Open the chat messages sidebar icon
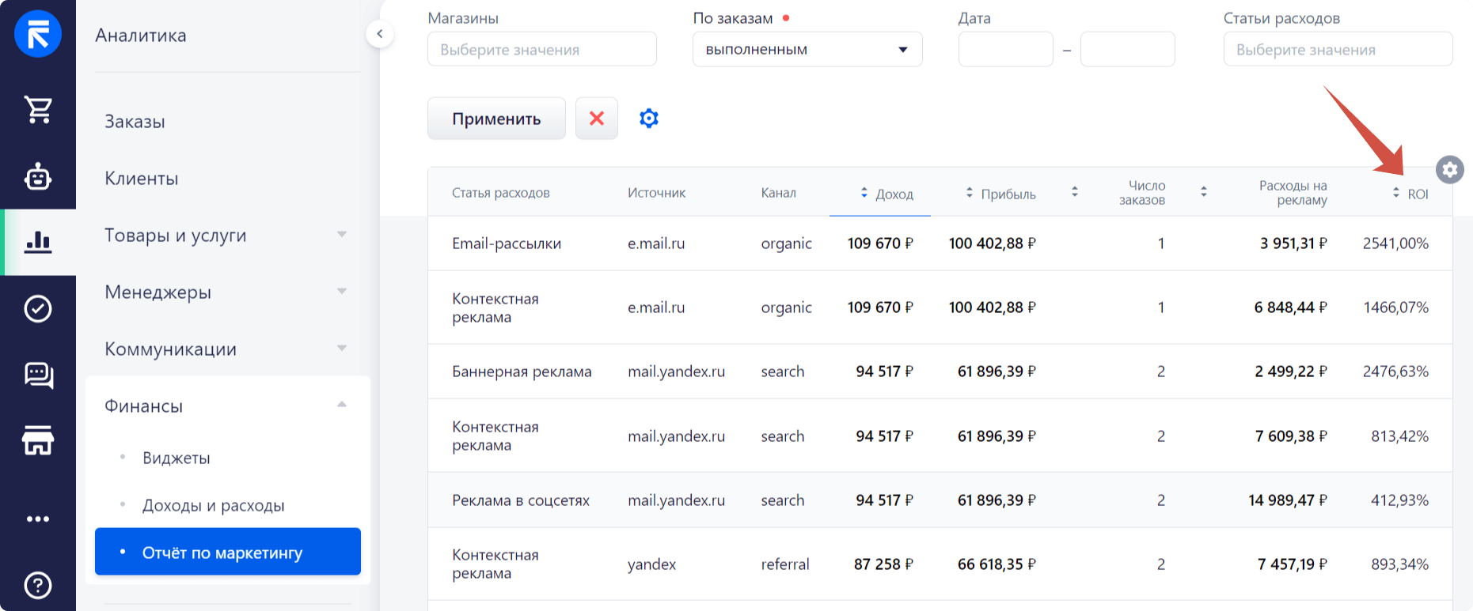 (38, 375)
